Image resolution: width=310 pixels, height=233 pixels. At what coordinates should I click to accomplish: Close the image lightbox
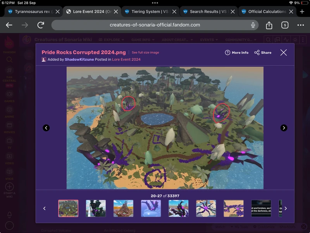tap(284, 52)
